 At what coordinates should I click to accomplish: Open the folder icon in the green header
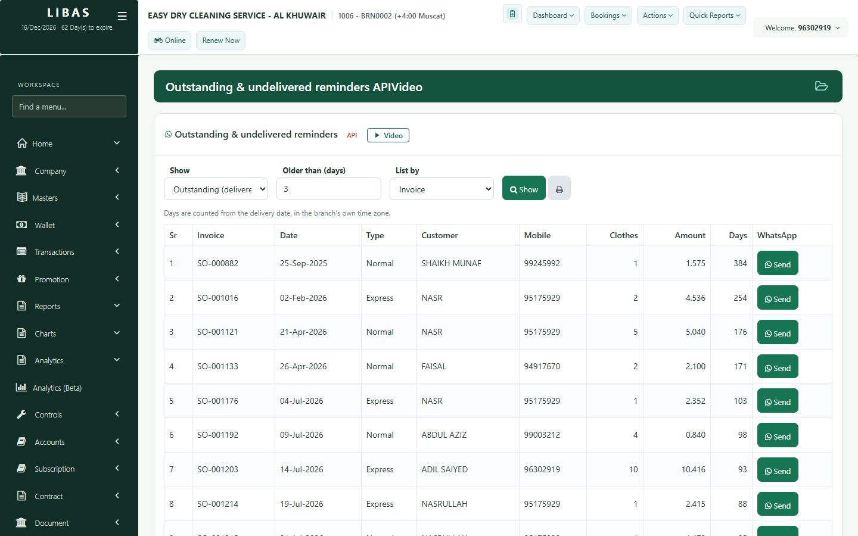[x=821, y=86]
